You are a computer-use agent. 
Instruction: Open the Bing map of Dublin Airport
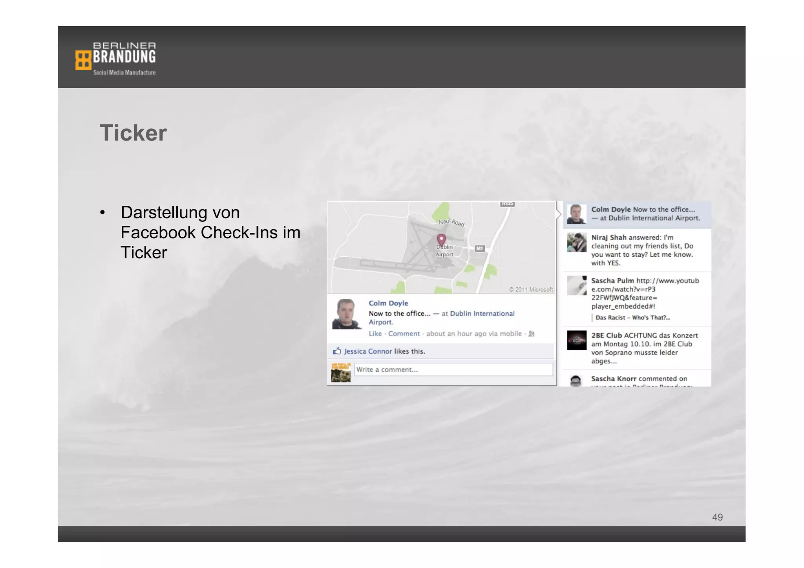(x=442, y=248)
